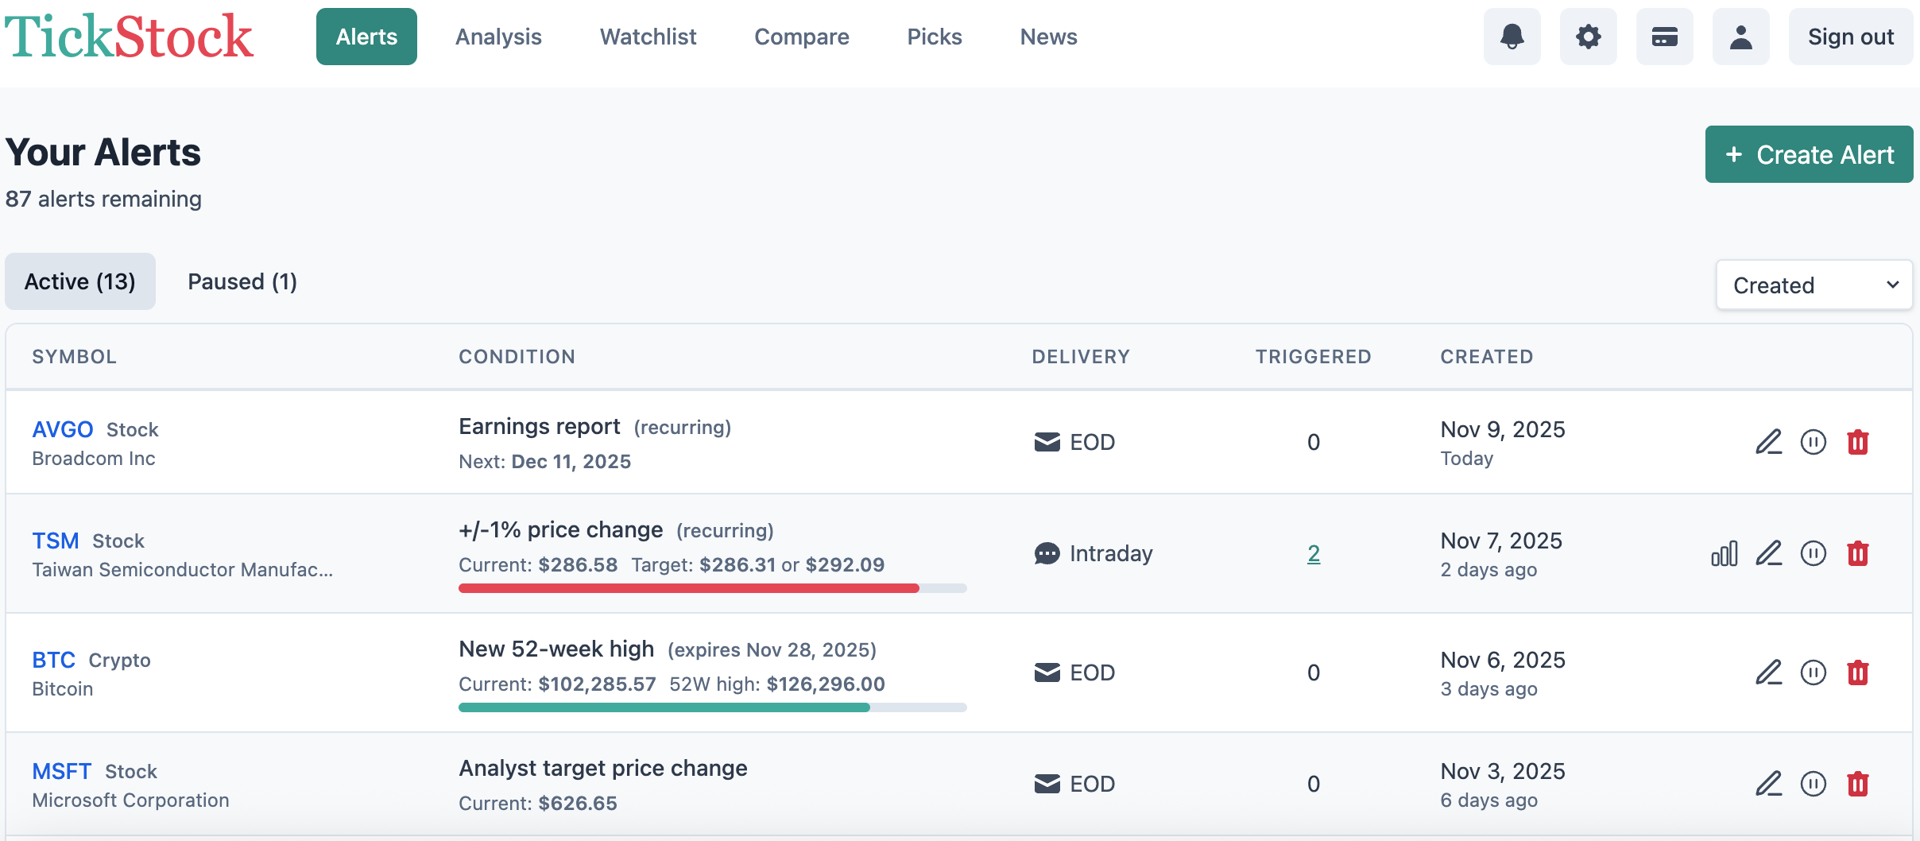Image resolution: width=1920 pixels, height=841 pixels.
Task: Open the chart view for the TSM alert
Action: (1724, 553)
